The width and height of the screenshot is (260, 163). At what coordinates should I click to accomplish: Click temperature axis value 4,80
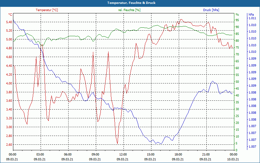click(x=9, y=48)
